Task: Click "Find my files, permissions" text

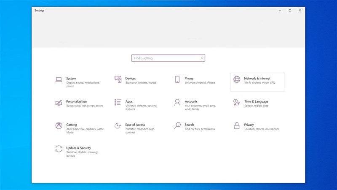Action: click(x=200, y=129)
